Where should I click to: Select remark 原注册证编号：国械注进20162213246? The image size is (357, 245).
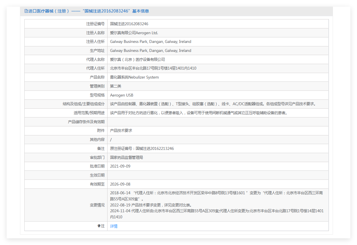click(142, 148)
